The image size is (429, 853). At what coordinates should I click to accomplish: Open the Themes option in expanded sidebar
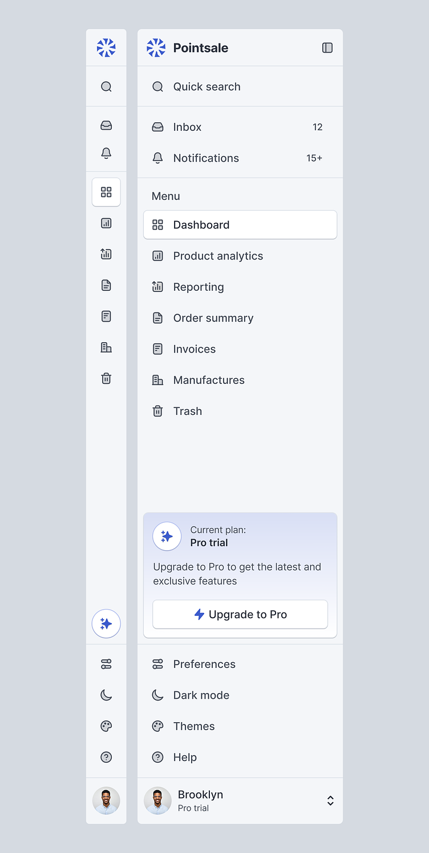(194, 726)
